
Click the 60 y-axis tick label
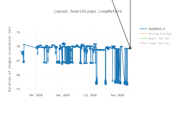[x=18, y=75]
